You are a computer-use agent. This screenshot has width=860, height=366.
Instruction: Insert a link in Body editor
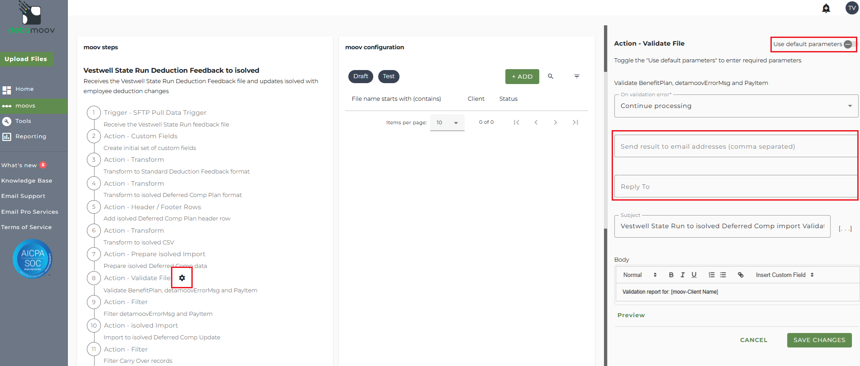[741, 275]
